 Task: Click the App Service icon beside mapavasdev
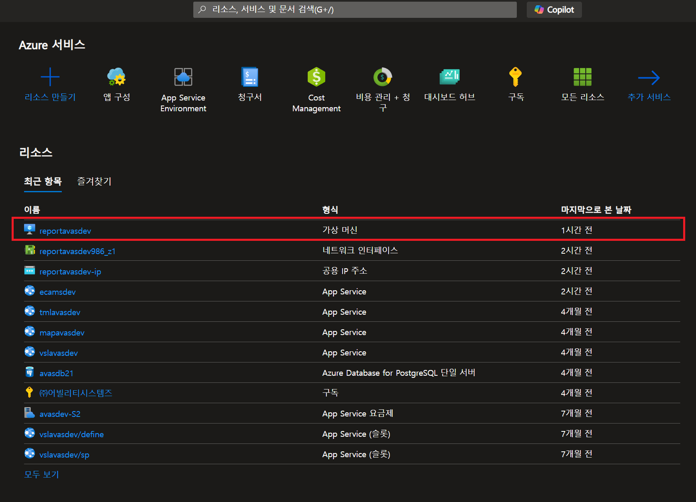pyautogui.click(x=29, y=331)
